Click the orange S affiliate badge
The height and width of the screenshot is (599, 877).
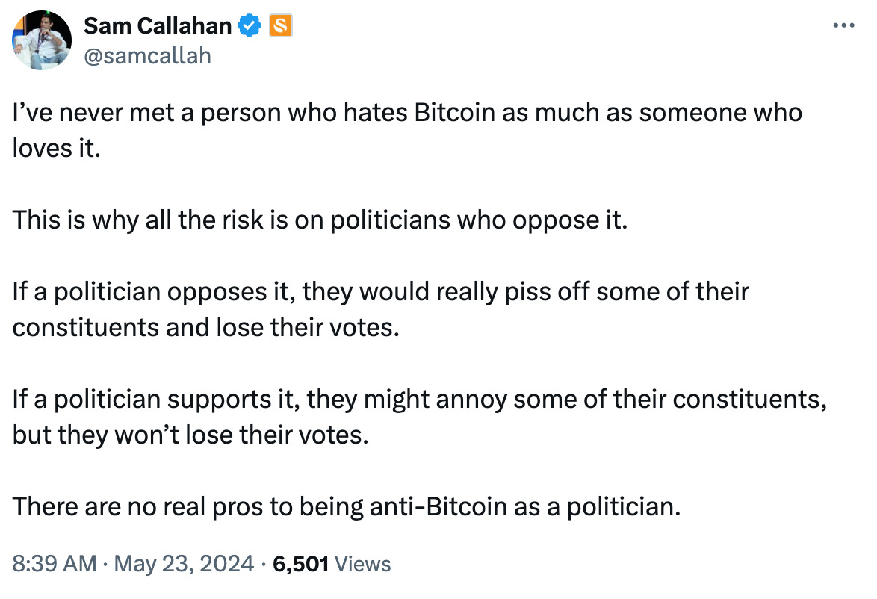click(282, 25)
